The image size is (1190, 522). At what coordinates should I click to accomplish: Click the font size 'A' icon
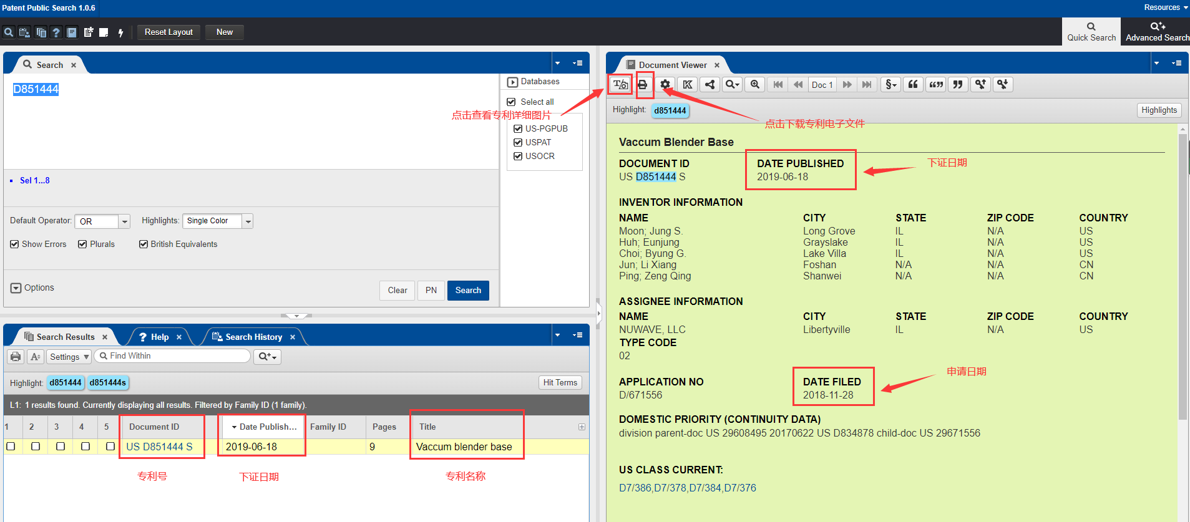[36, 357]
